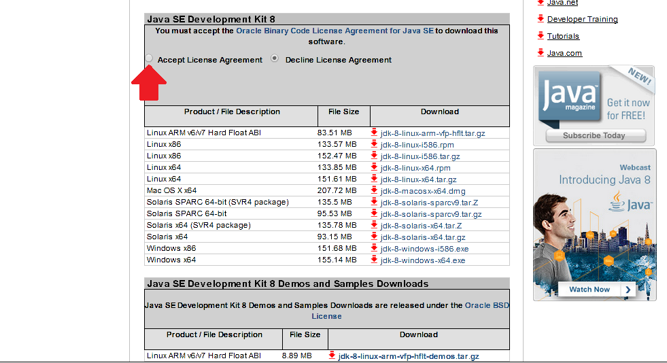This screenshot has height=363, width=667.
Task: Click download arrow icon beside jdk-8-solaris-x64.tar.Z
Action: 374,224
